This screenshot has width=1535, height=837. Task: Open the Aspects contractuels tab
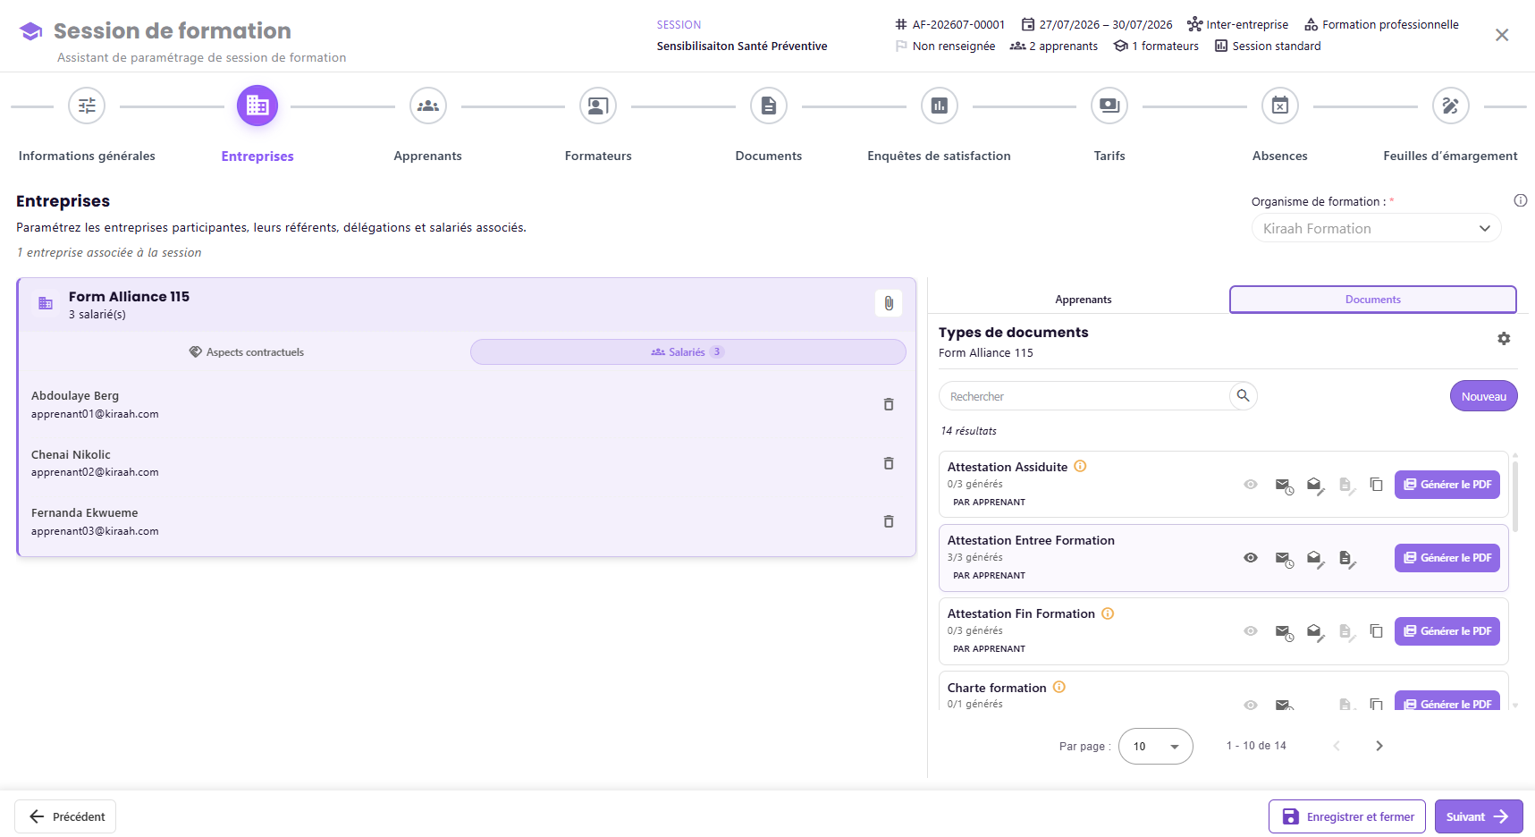point(246,352)
